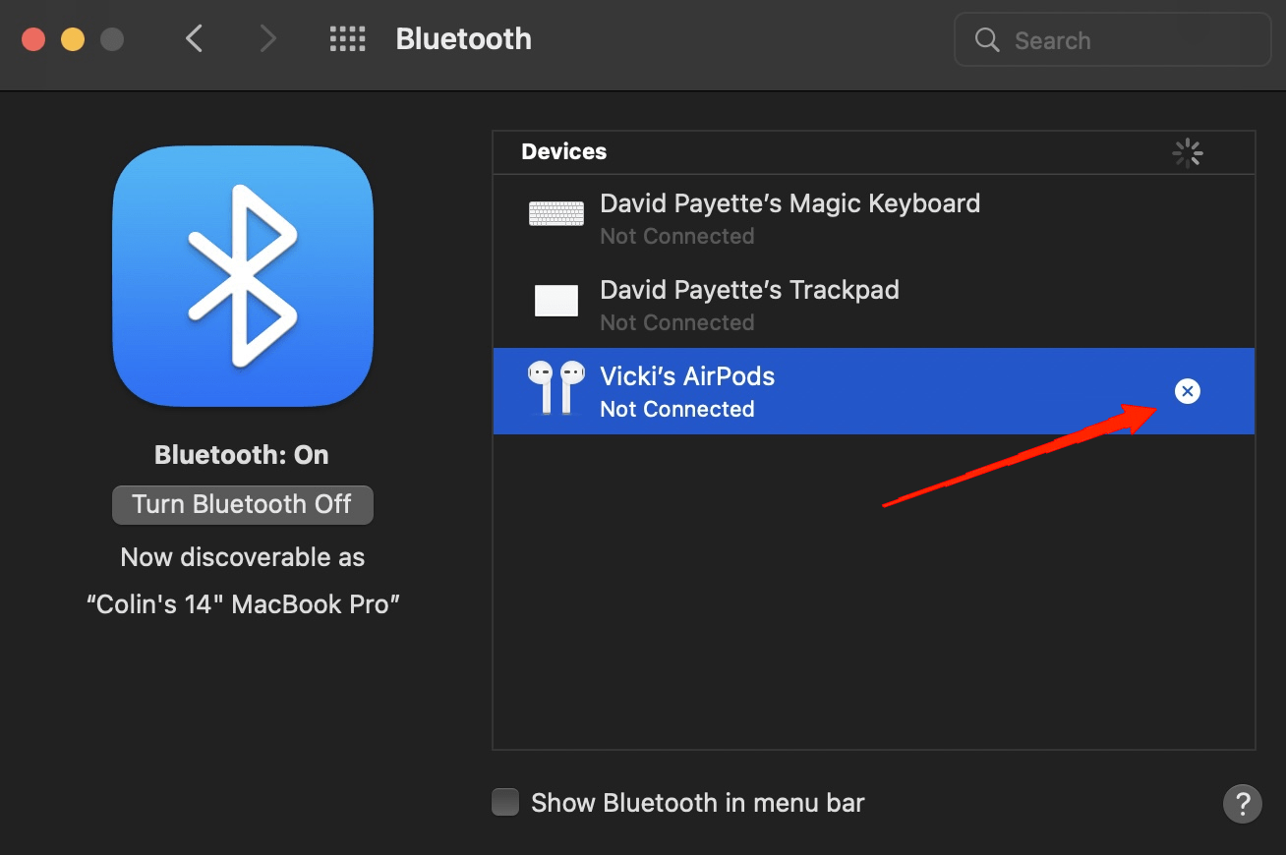Click the help question mark icon
The image size is (1286, 855).
(x=1242, y=803)
